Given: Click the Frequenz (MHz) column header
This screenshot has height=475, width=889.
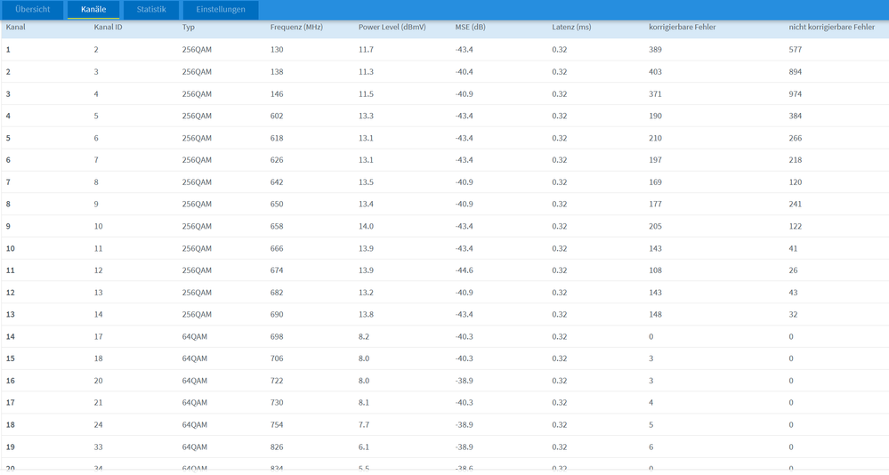Looking at the screenshot, I should (x=296, y=28).
